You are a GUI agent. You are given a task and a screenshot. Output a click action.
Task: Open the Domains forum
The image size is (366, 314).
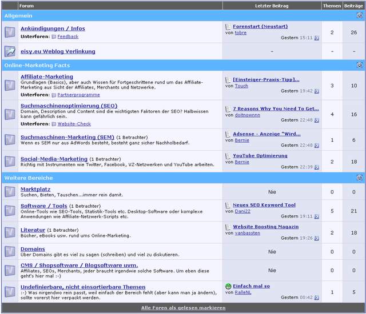point(33,249)
